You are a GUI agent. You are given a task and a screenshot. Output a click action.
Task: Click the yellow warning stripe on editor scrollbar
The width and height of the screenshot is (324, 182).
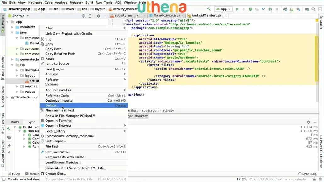tap(316, 58)
